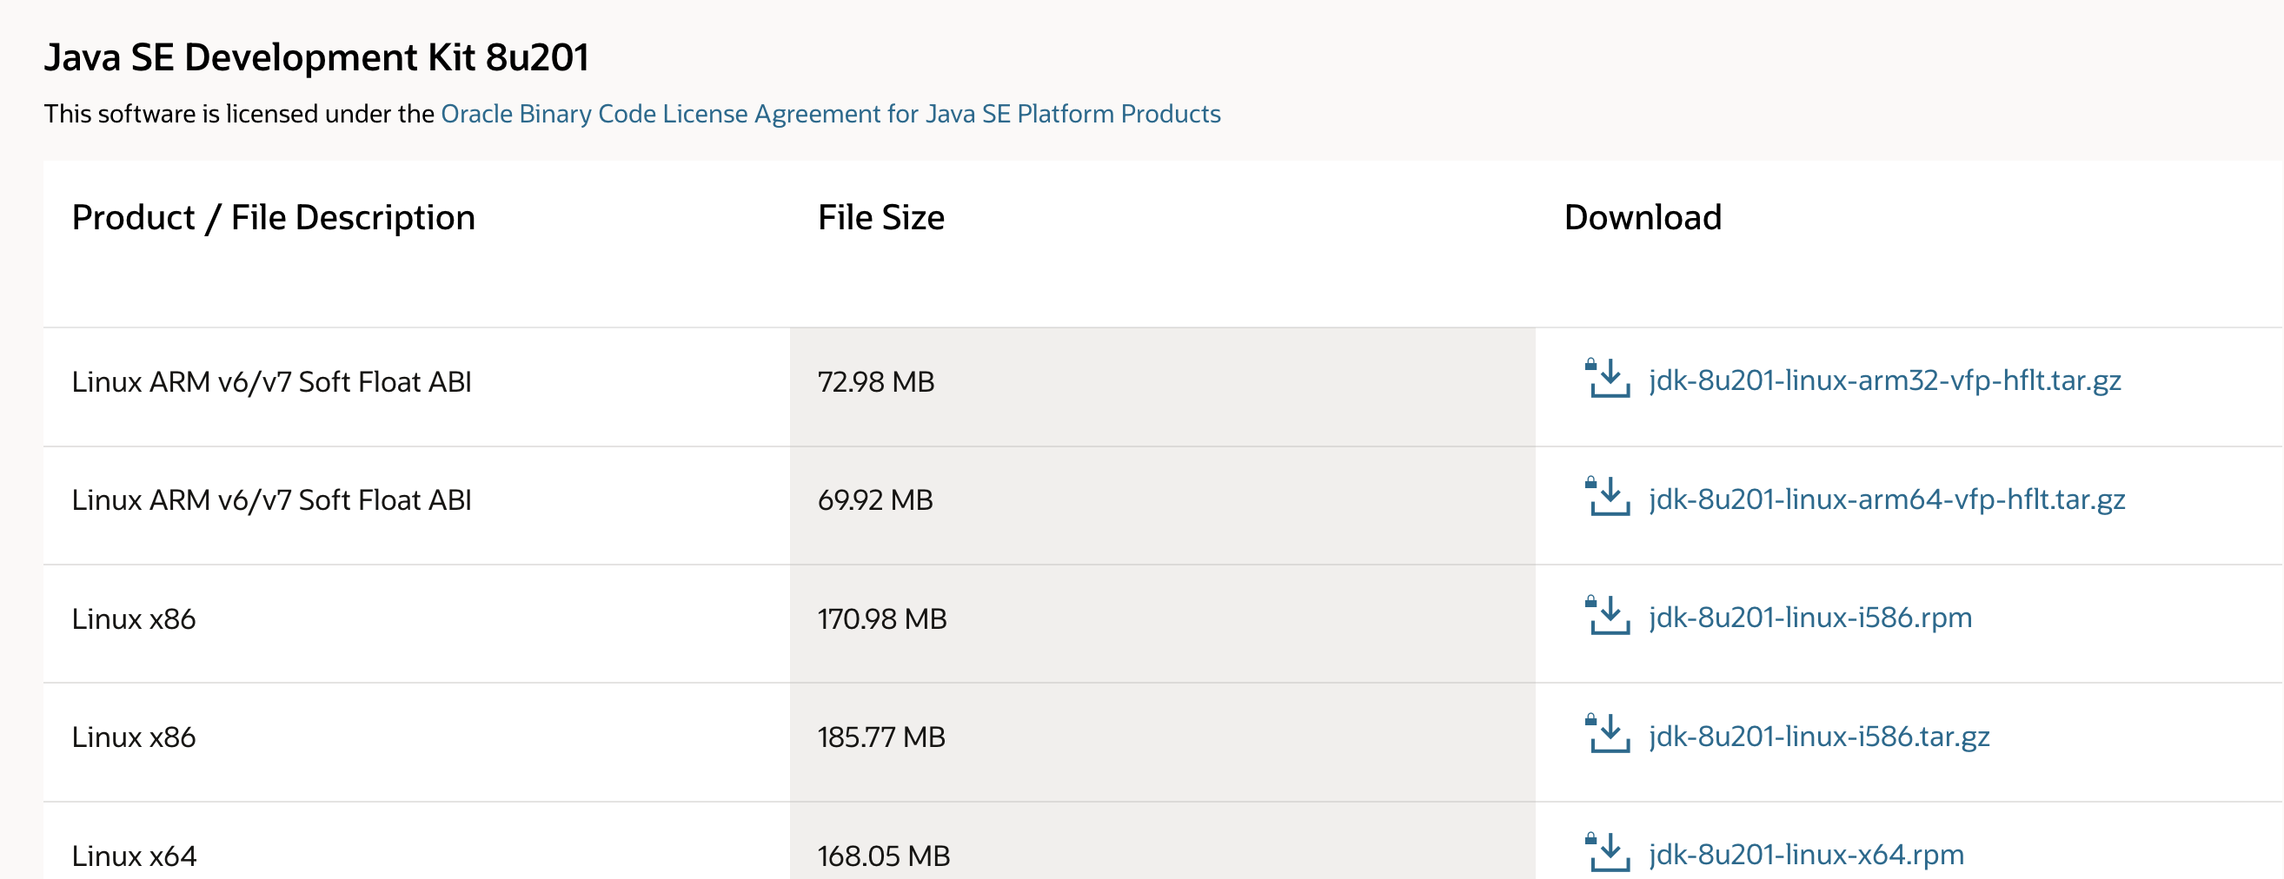Click the Linux x64 description cell

(416, 841)
